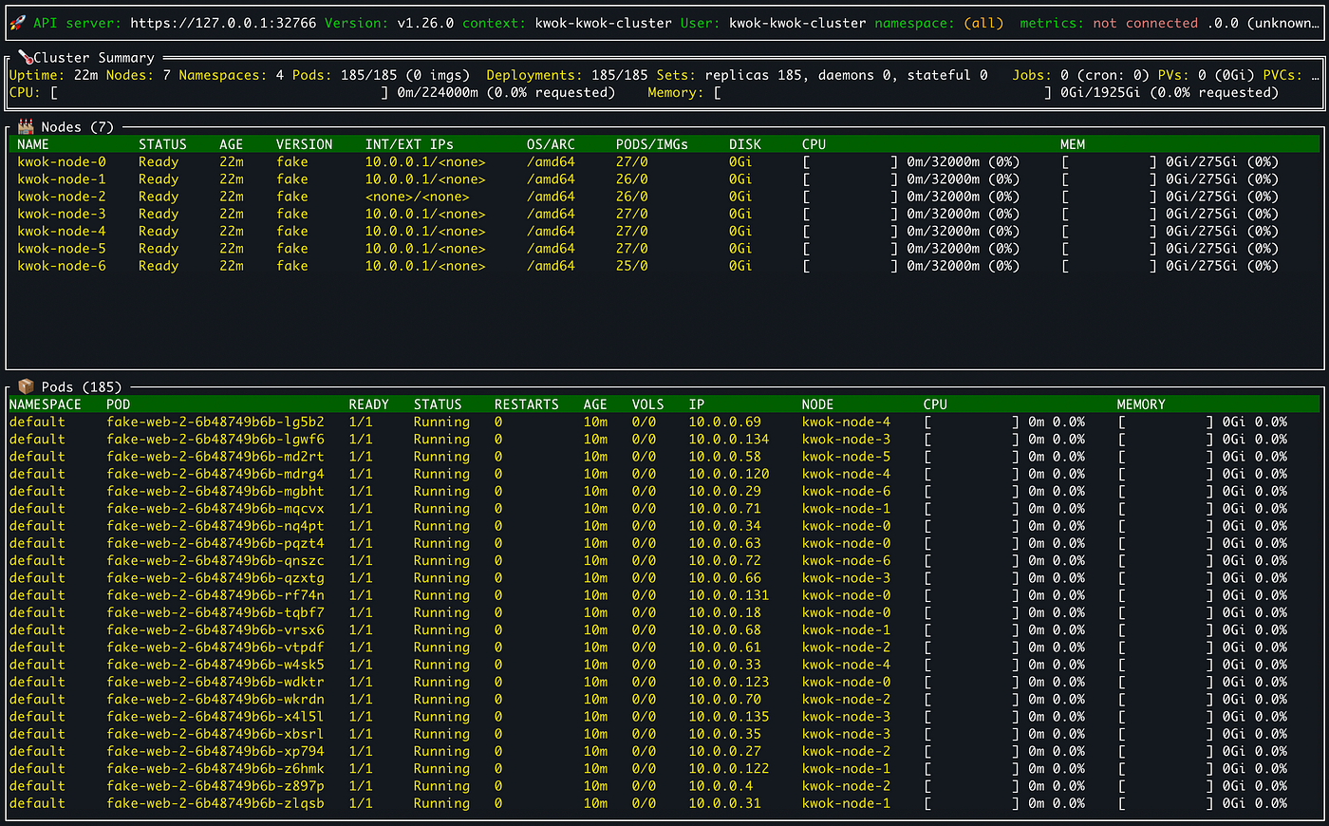This screenshot has height=826, width=1329.
Task: Click the MEM bar of kwok-node-6 row
Action: click(1109, 266)
